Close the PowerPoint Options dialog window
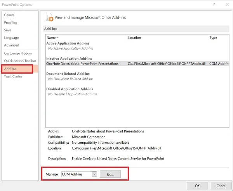This screenshot has height=191, width=233. [x=226, y=4]
